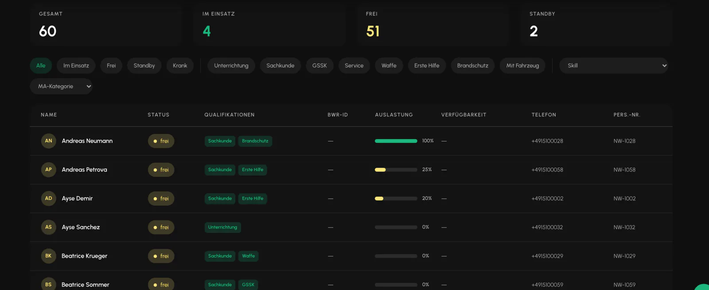The image size is (709, 290).
Task: Click personnel number NW-1059
Action: coord(624,285)
